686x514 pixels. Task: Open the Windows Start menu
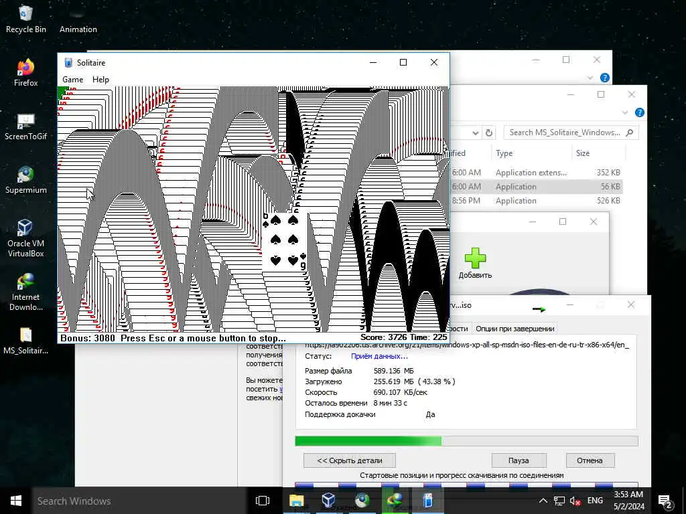(16, 501)
